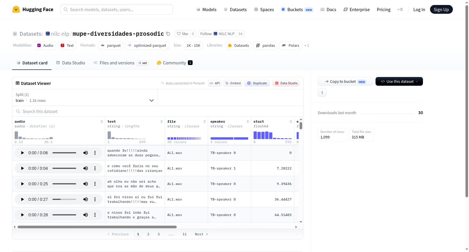The width and height of the screenshot is (469, 252).
Task: Seek the 0:27 audio progress bar
Action: pyautogui.click(x=64, y=199)
